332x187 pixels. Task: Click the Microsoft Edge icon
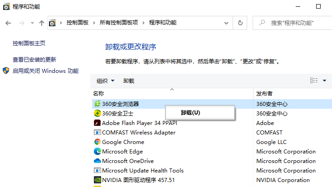pyautogui.click(x=97, y=151)
